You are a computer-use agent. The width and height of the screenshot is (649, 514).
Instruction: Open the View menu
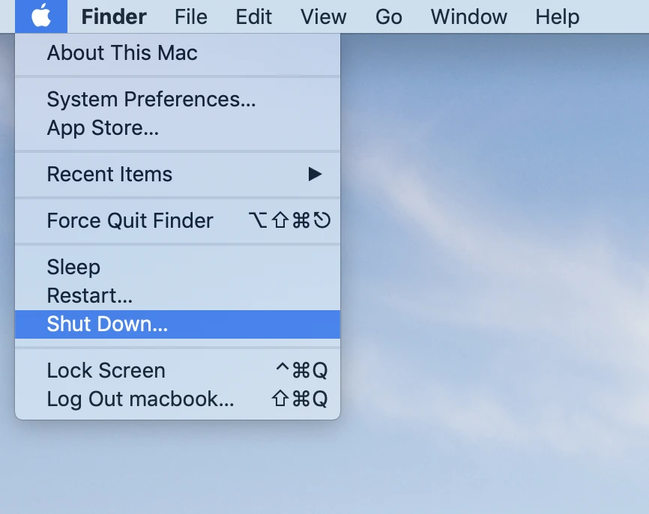coord(323,16)
